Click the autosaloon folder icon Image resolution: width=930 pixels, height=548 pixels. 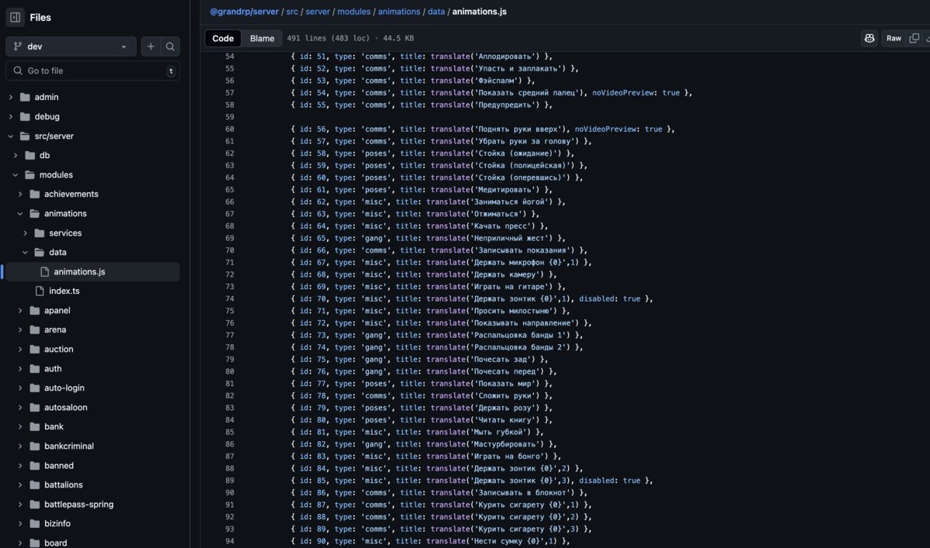[x=34, y=407]
